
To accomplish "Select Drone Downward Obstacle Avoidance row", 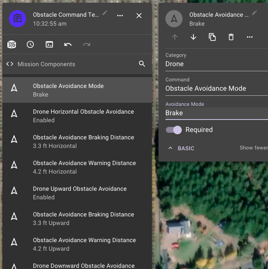I will pos(77,263).
